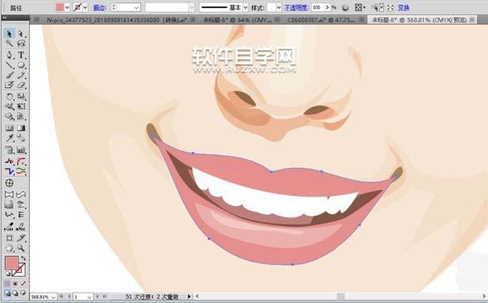The width and height of the screenshot is (488, 303).
Task: Switch to Gradient fill mode button
Action: pos(15,283)
